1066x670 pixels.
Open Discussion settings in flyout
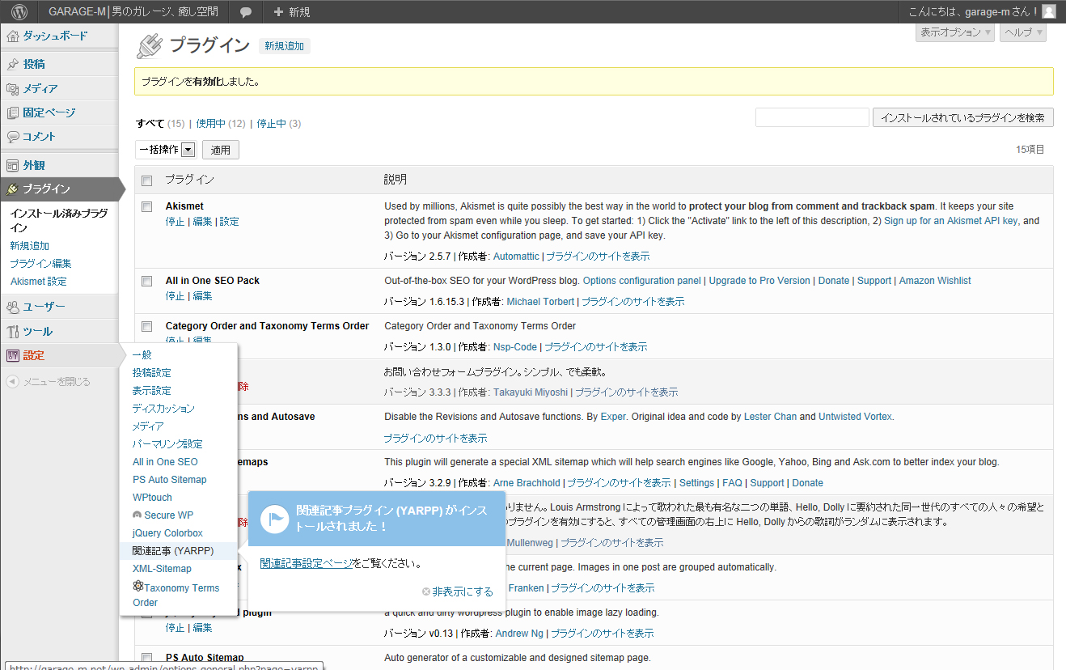[163, 408]
